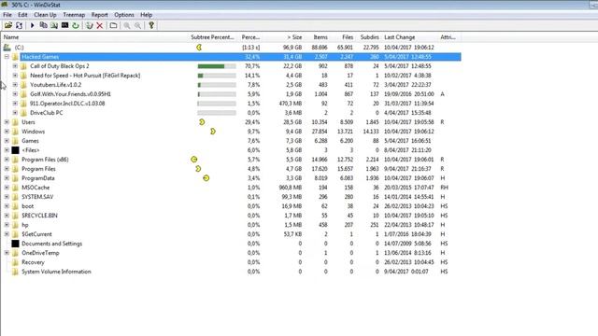Click the WinDirStat title bar app icon
This screenshot has height=336, width=598.
[x=5, y=5]
